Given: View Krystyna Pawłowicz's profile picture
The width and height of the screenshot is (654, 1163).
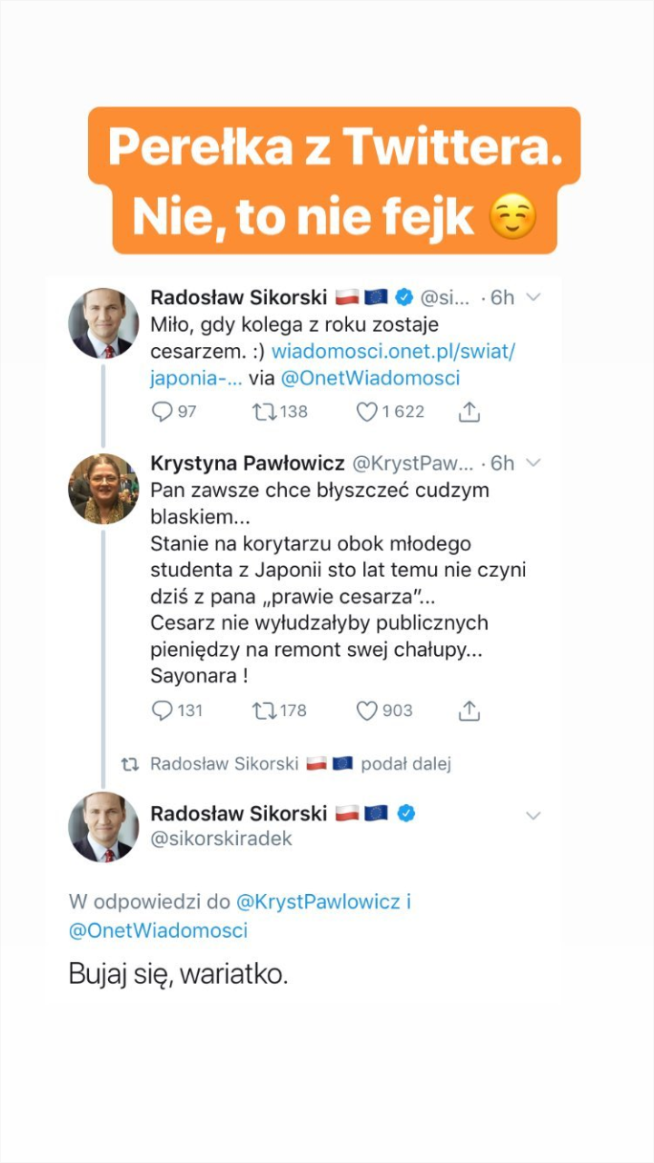Looking at the screenshot, I should pyautogui.click(x=103, y=489).
